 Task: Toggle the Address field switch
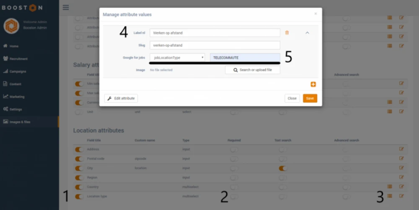pyautogui.click(x=79, y=149)
